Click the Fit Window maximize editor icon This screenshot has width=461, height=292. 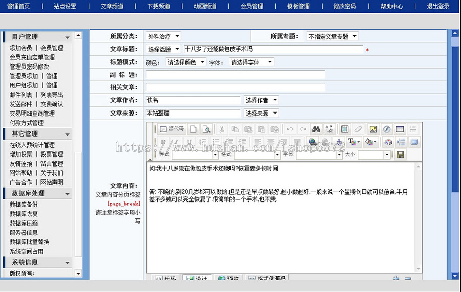point(414,142)
